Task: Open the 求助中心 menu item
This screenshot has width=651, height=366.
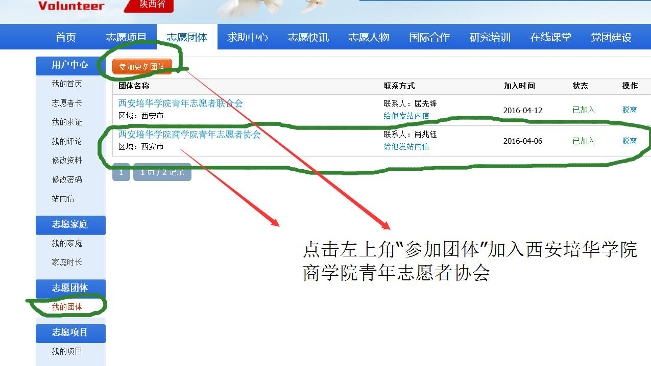Action: (248, 37)
